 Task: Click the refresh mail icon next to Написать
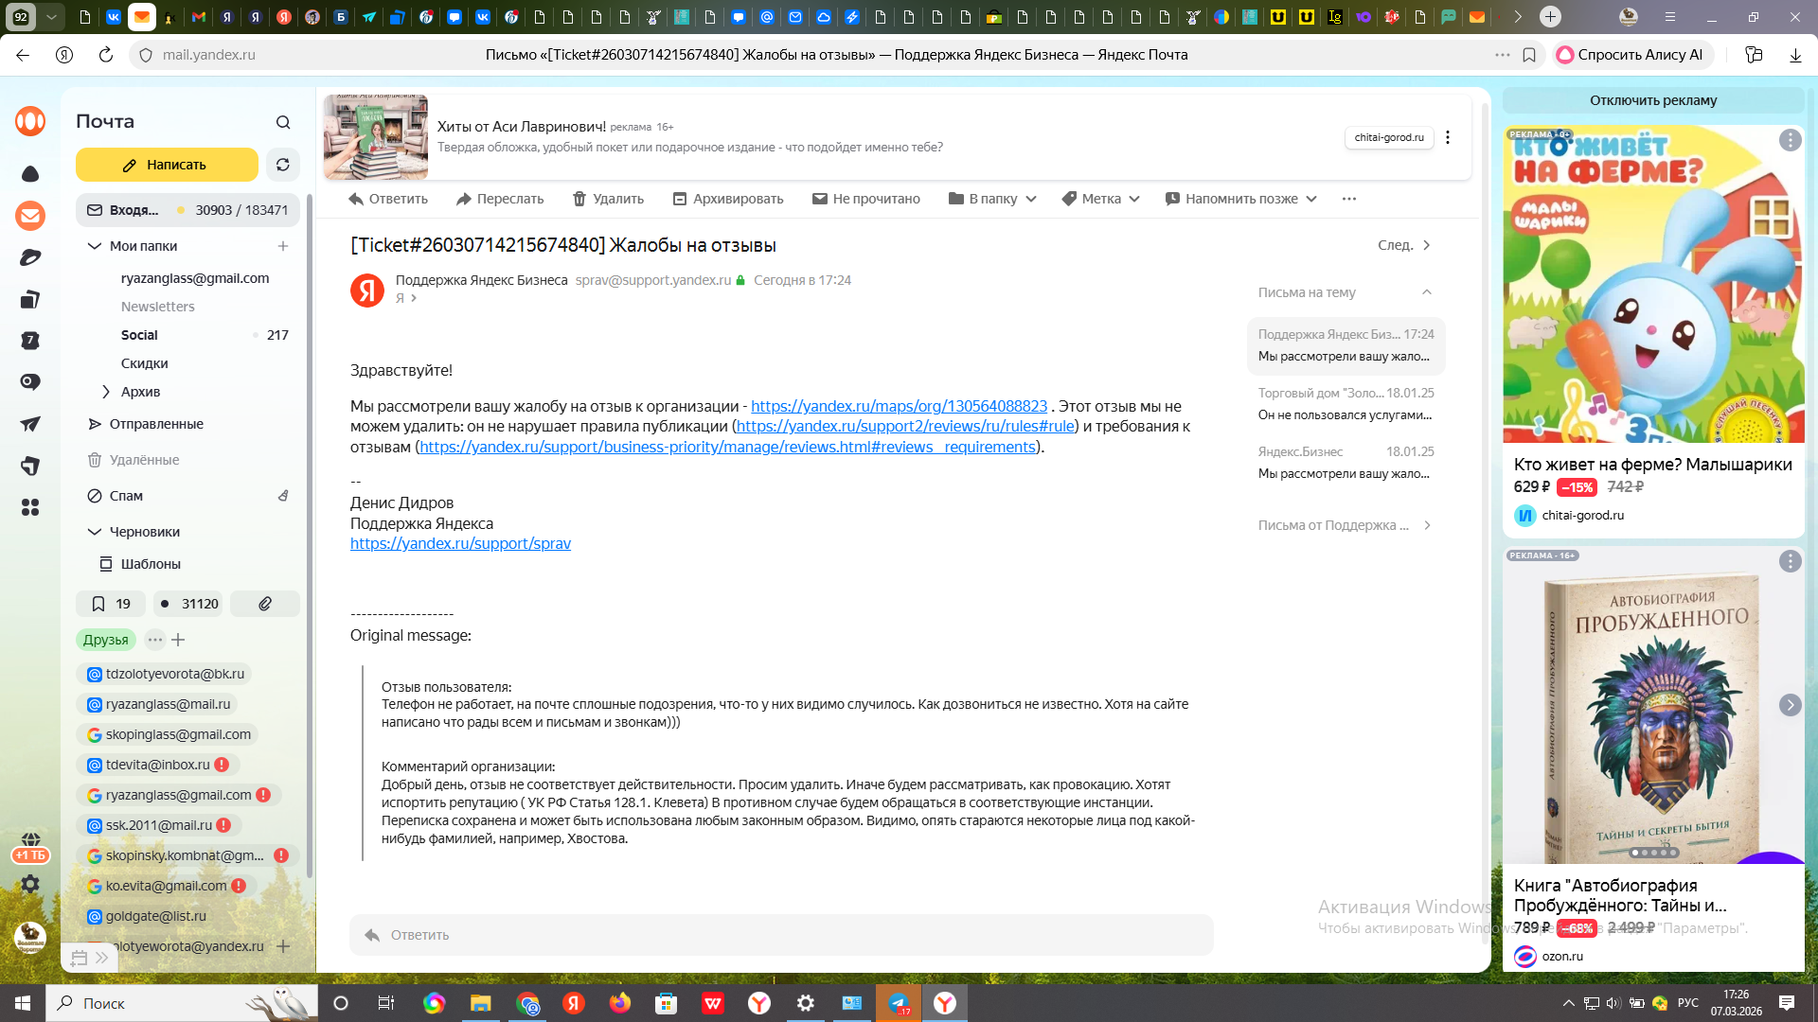click(282, 165)
